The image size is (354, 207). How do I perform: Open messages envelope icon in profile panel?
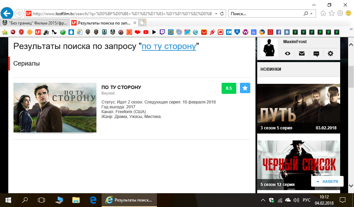[302, 53]
